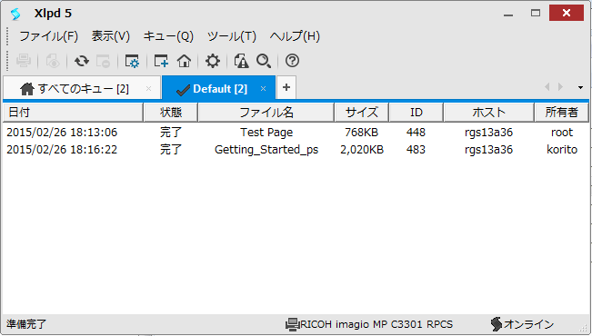592x336 pixels.
Task: Click RICOH imagio MP C3301 RPCS status text
Action: coord(376,324)
